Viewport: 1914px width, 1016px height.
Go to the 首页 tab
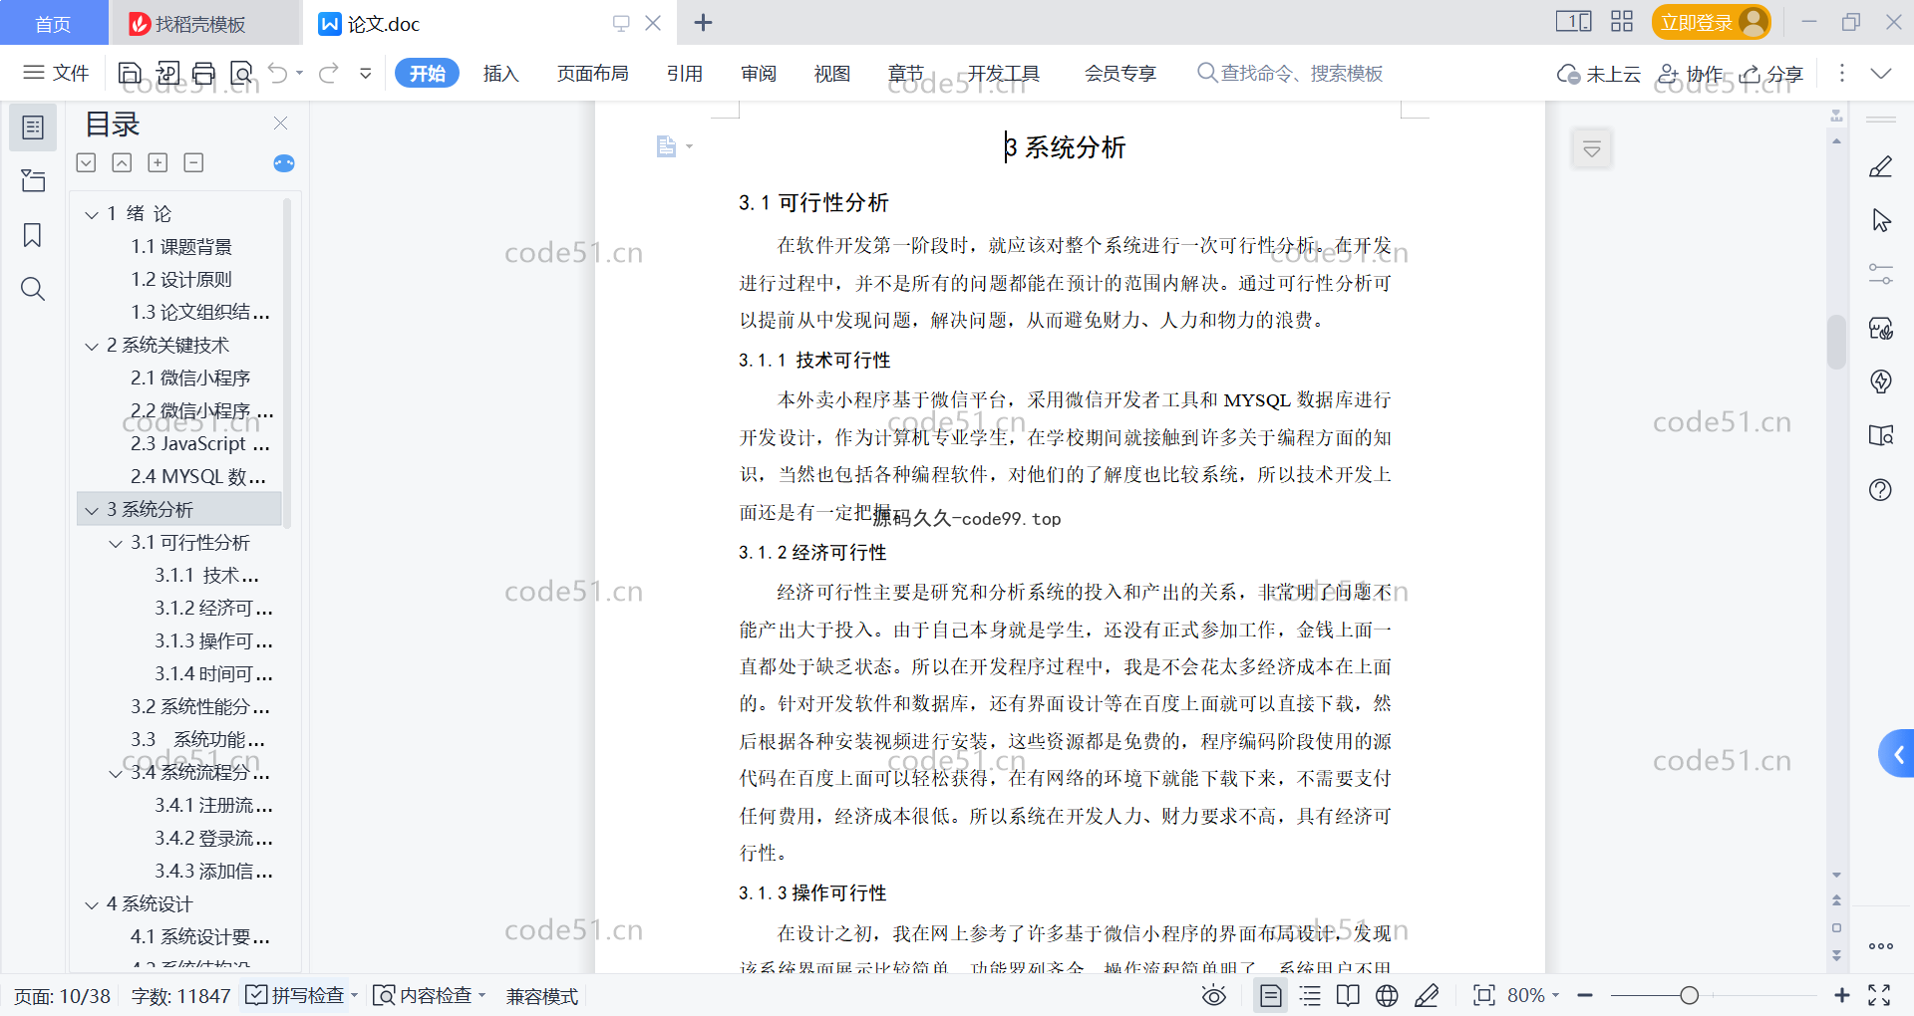point(53,23)
